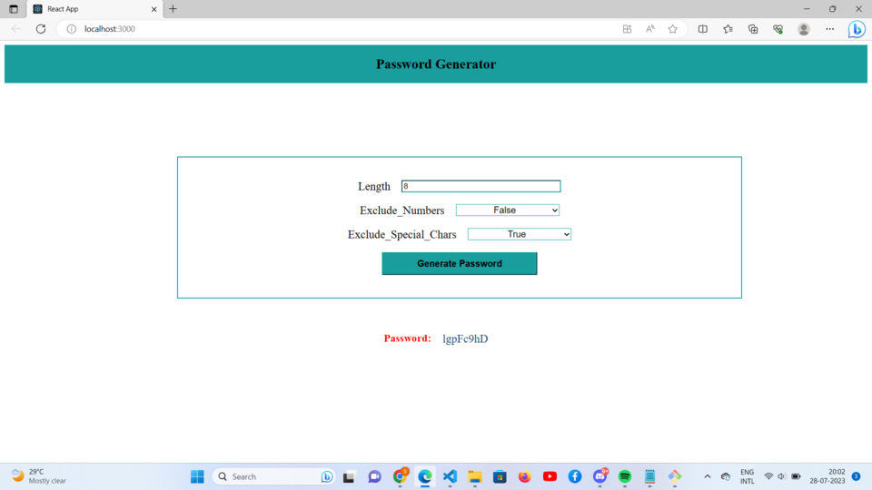Open Facebook from the taskbar
Viewport: 872px width, 490px height.
(x=574, y=476)
